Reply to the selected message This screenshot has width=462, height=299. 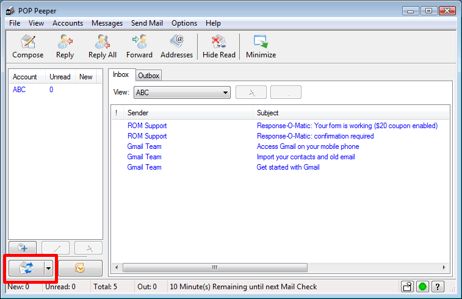(x=65, y=46)
